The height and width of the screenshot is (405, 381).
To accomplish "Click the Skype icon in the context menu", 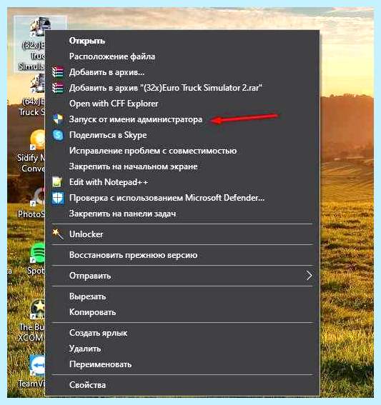I will coord(58,135).
